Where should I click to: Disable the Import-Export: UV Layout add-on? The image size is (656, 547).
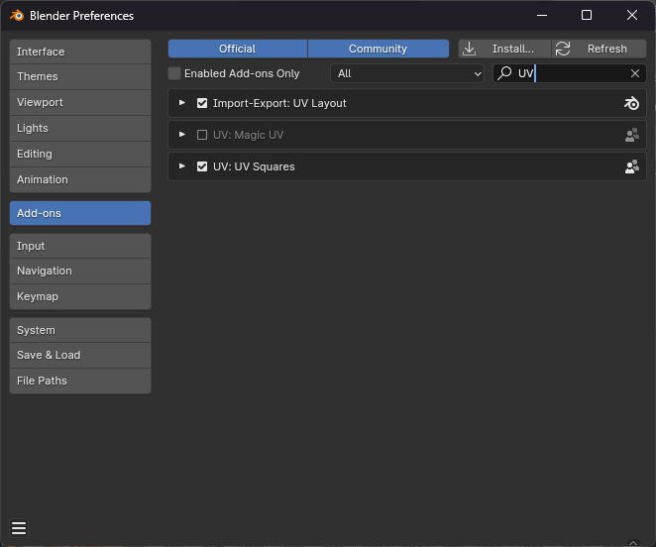click(202, 103)
